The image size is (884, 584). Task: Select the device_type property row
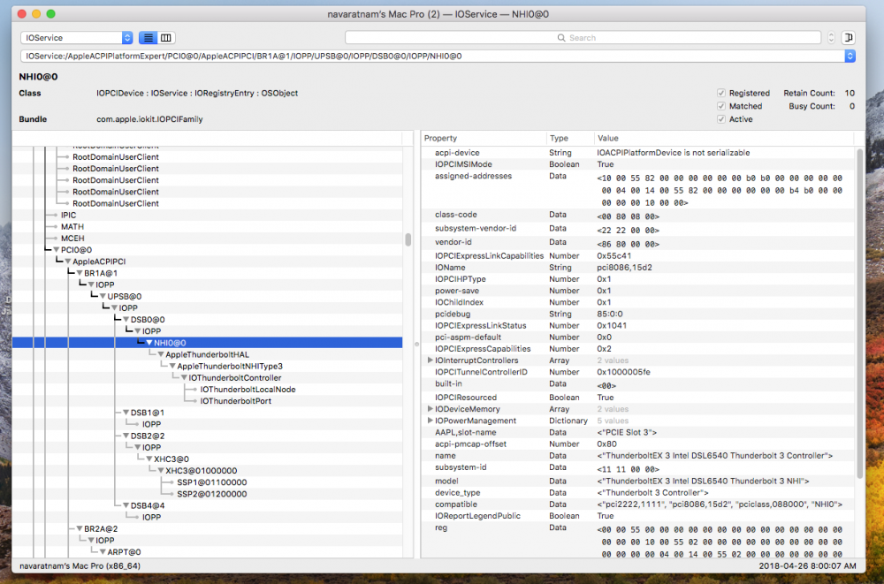point(637,493)
